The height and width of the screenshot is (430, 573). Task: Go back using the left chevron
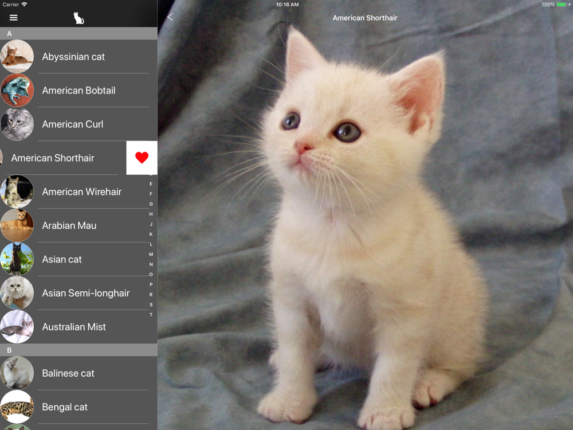pos(170,17)
